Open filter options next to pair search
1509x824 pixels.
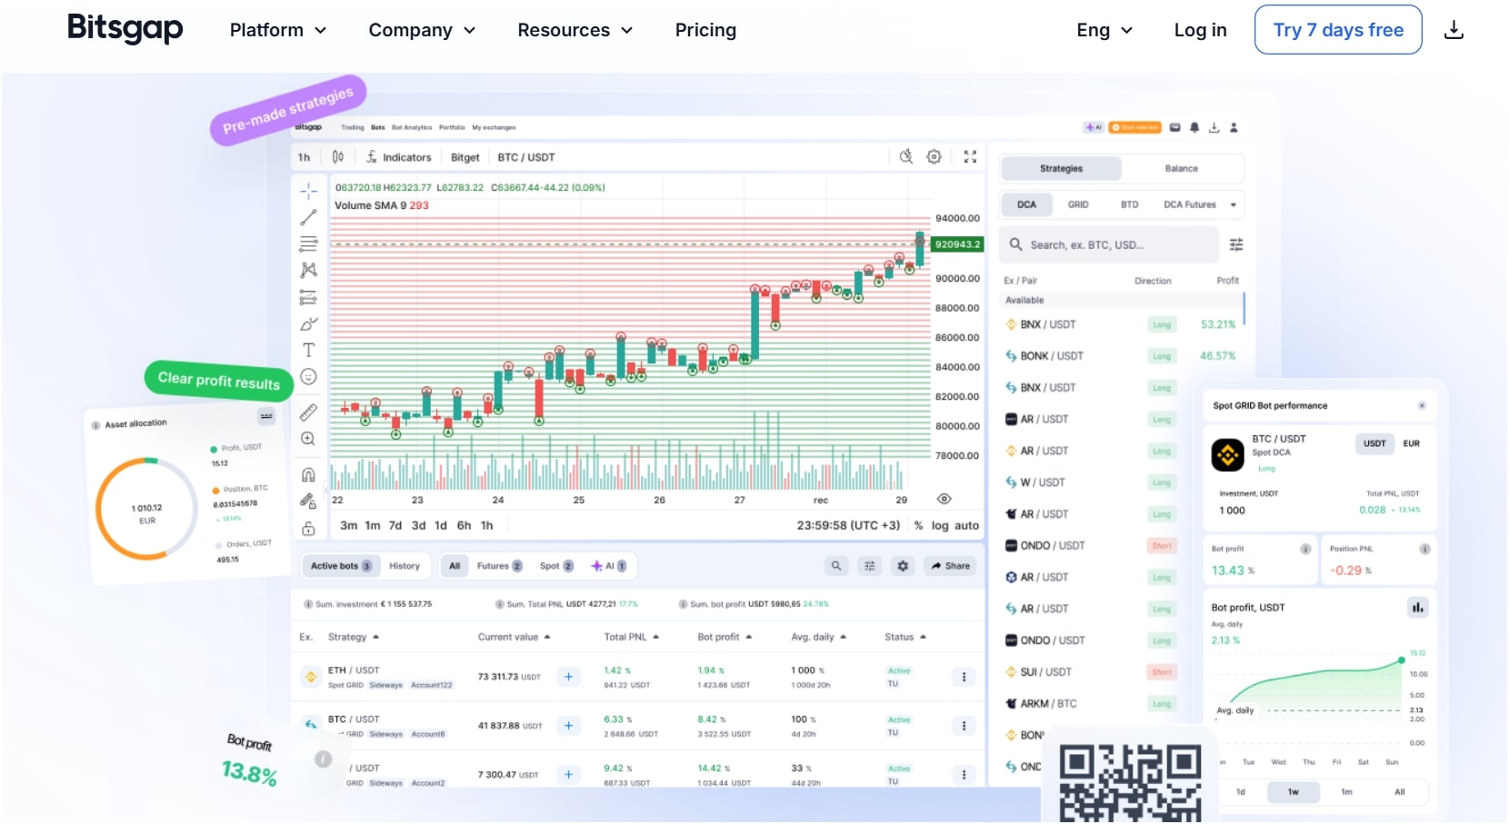coord(1236,244)
